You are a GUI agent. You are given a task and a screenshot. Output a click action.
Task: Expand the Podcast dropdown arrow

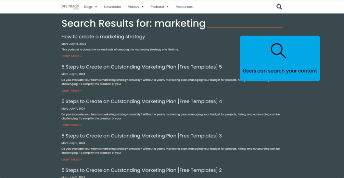coord(168,7)
